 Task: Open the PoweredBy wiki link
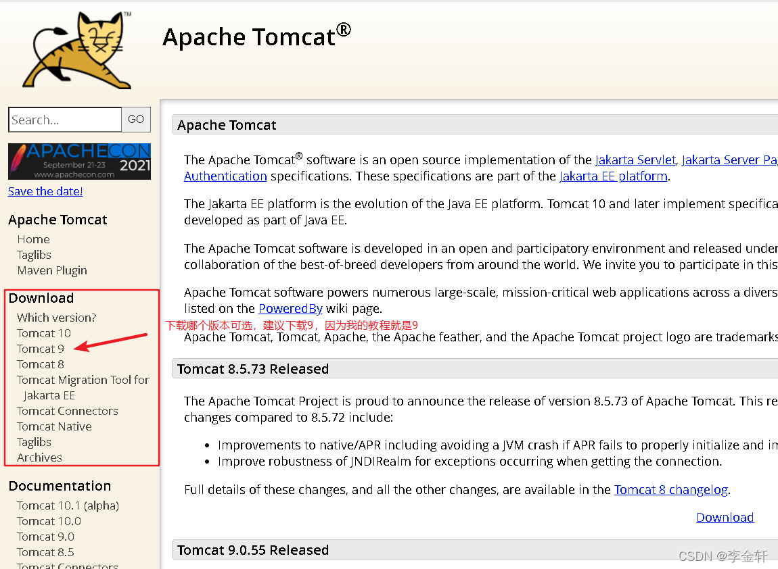click(290, 309)
